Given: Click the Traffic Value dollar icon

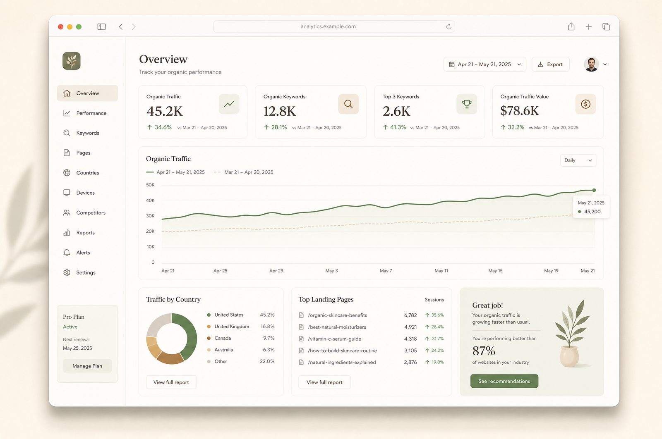Looking at the screenshot, I should click(x=585, y=104).
